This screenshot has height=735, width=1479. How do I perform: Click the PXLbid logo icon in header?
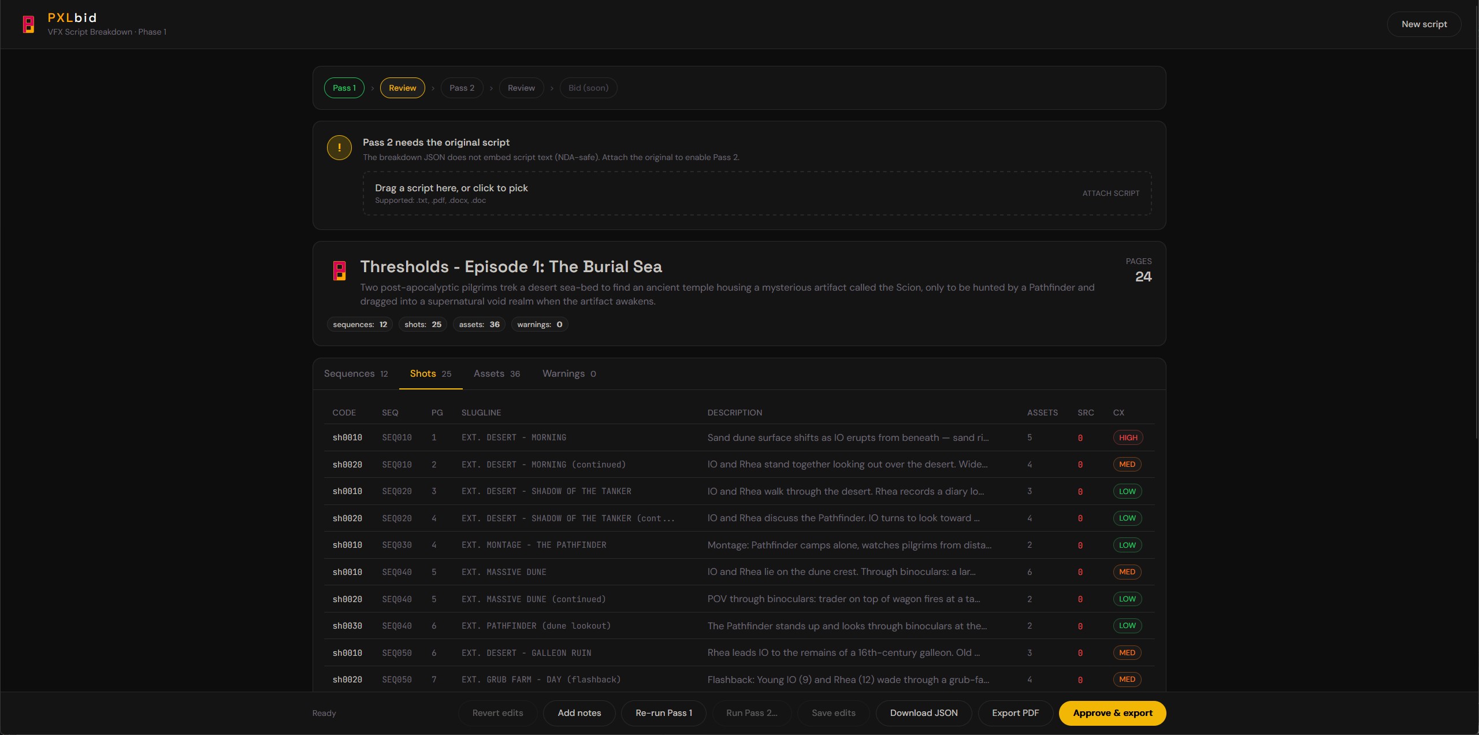tap(28, 24)
